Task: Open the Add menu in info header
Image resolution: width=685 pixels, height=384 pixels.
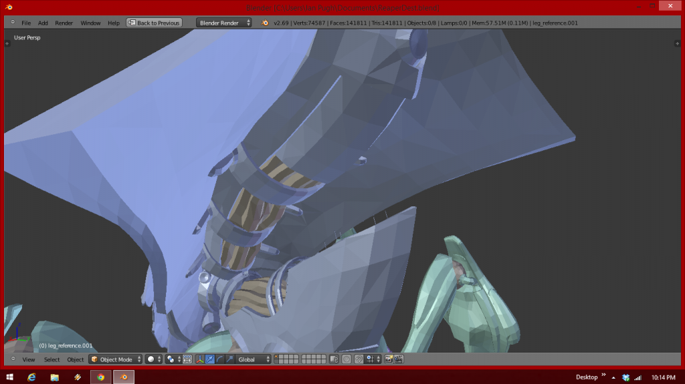Action: 43,23
